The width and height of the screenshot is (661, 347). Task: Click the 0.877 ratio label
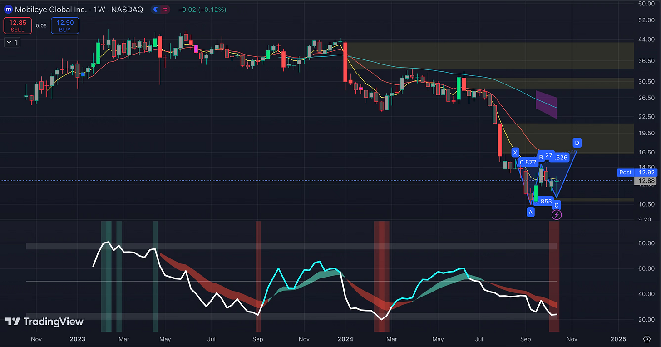coord(528,162)
